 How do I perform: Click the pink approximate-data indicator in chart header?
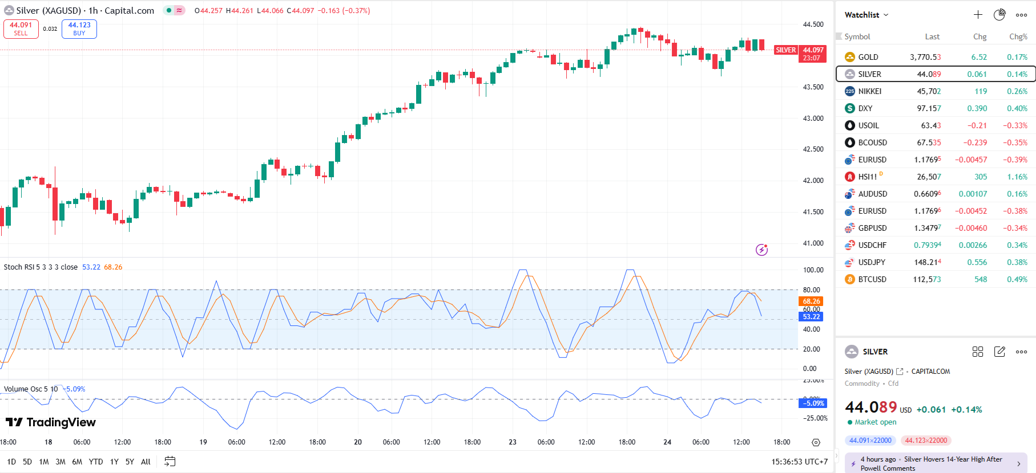(x=179, y=10)
